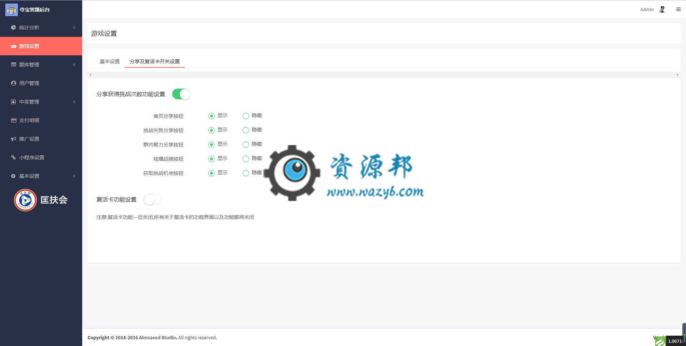
Task: Open sidebar 基本设置 menu item
Action: coord(41,176)
